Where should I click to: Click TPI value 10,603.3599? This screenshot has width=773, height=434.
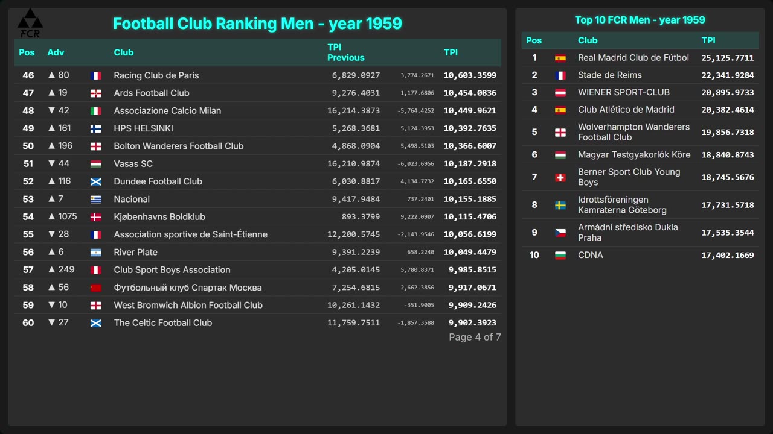470,75
